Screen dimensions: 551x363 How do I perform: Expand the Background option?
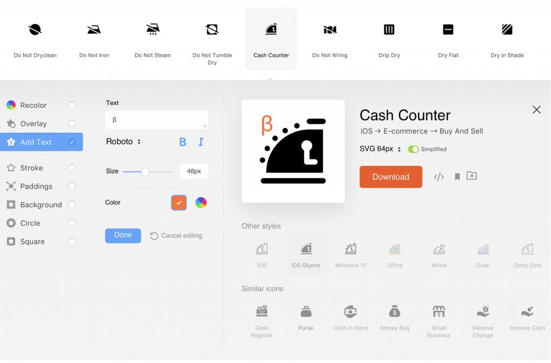[72, 205]
